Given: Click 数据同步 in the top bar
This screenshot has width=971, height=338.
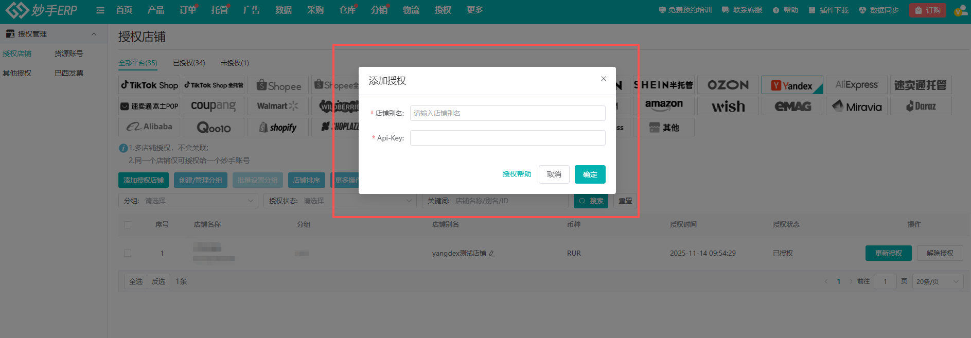Looking at the screenshot, I should click(x=879, y=10).
